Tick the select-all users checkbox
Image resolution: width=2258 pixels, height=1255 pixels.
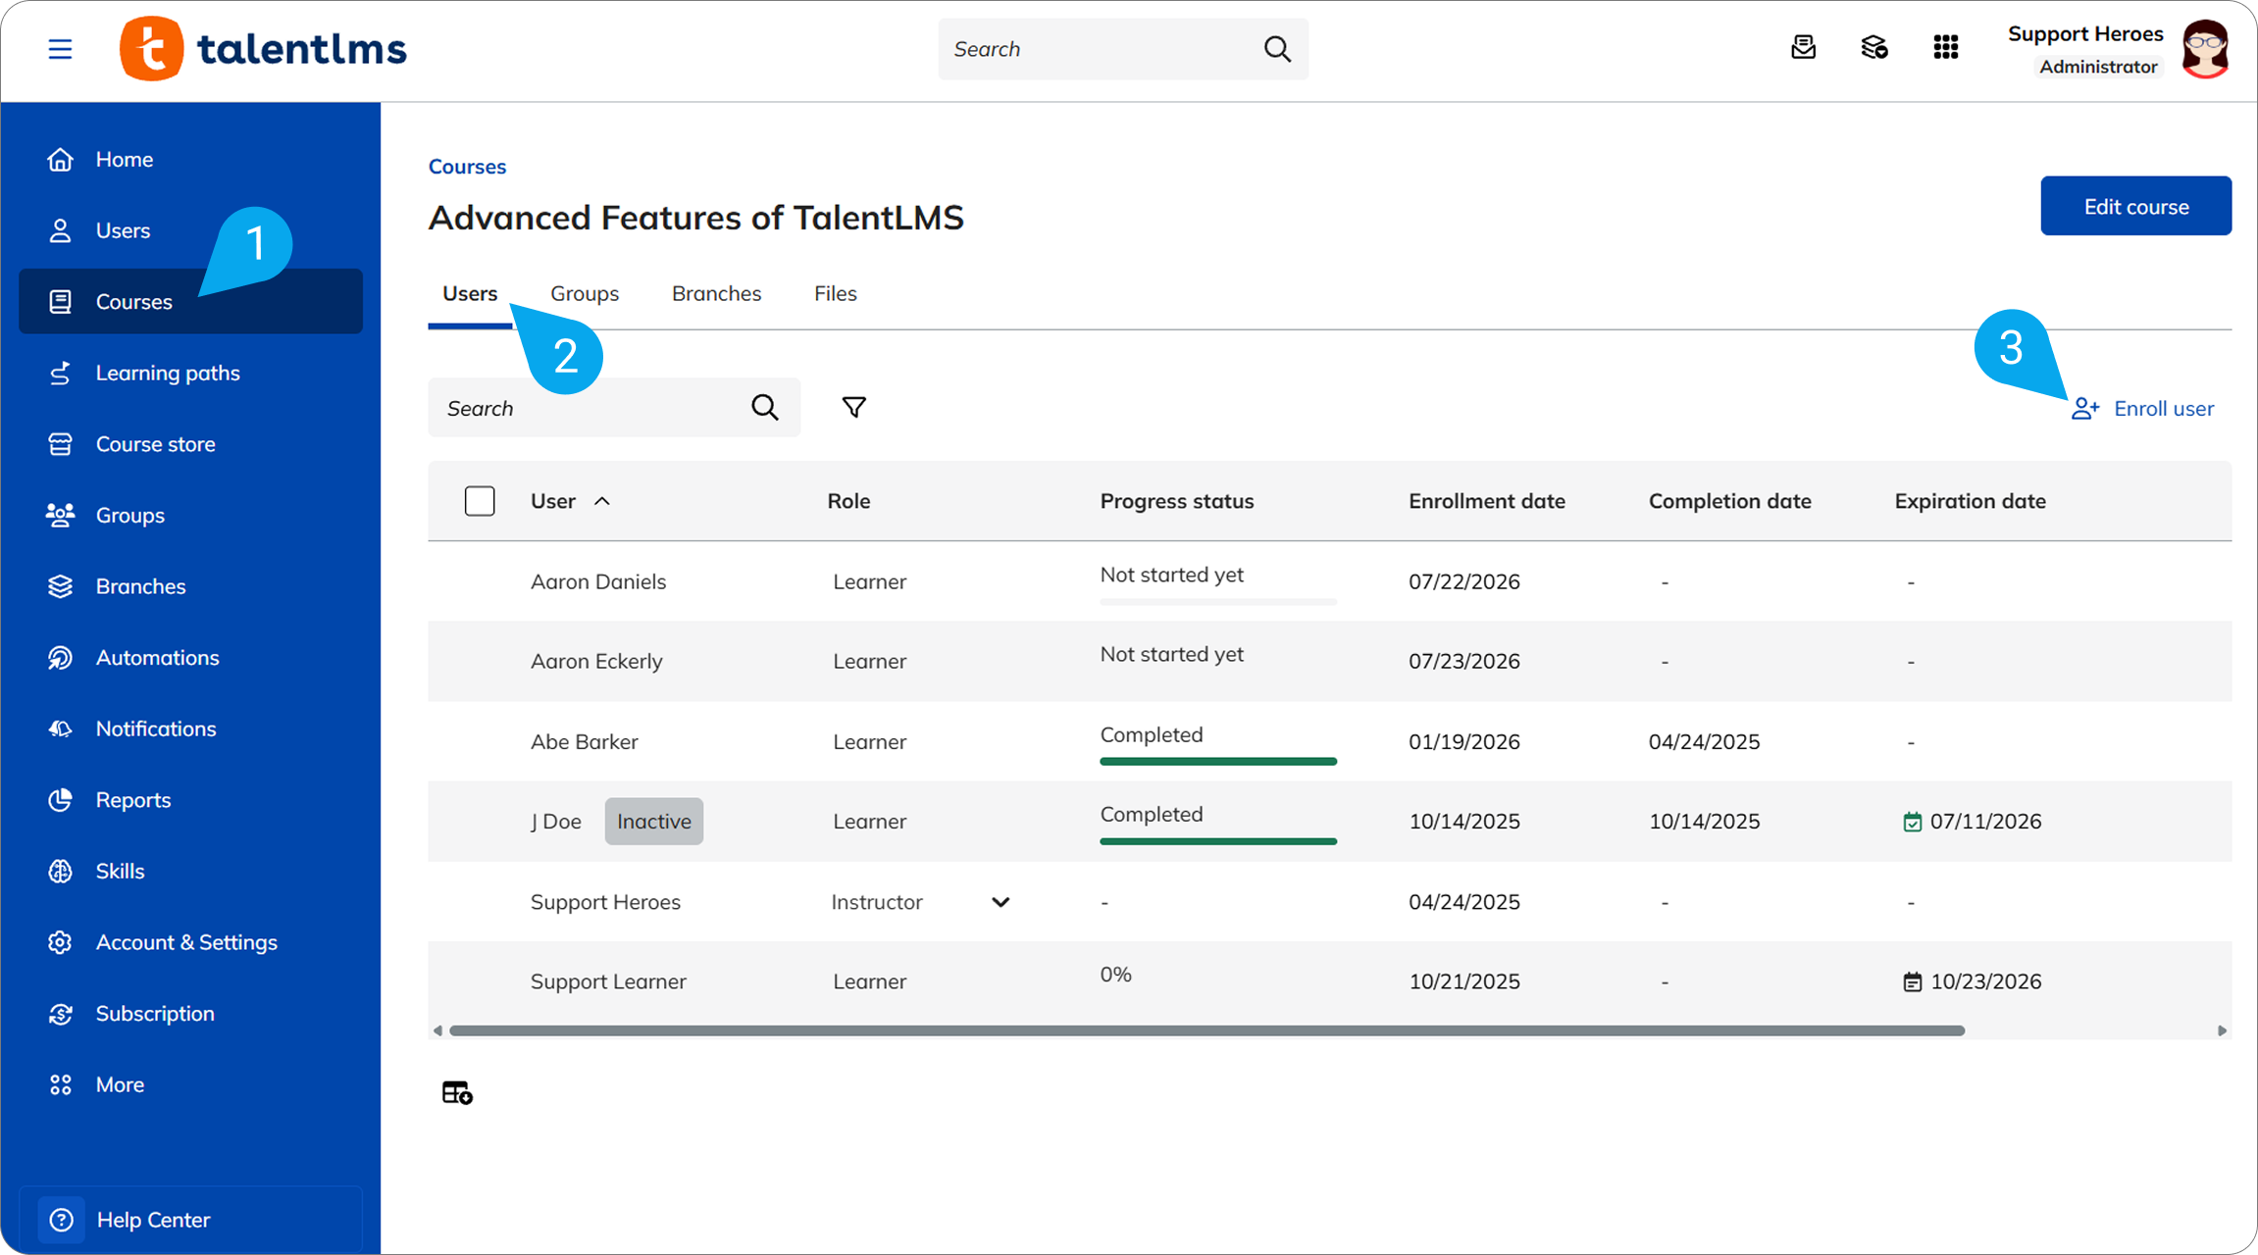pos(480,501)
